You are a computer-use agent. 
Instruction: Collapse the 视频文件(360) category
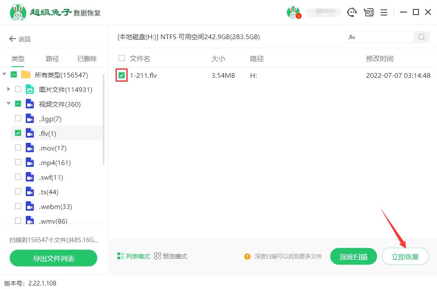(x=9, y=104)
